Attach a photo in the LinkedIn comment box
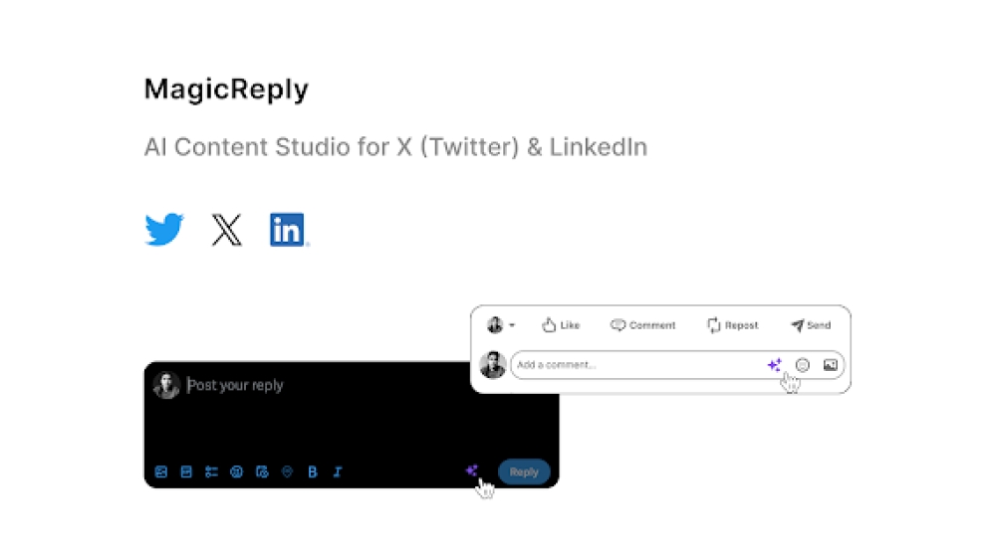Screen dimensions: 996x560 click(x=831, y=365)
